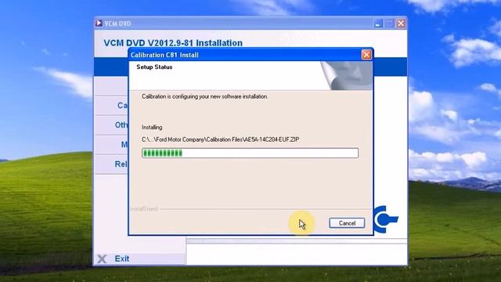The image size is (501, 282).
Task: Click the installation progress bar
Action: click(250, 153)
